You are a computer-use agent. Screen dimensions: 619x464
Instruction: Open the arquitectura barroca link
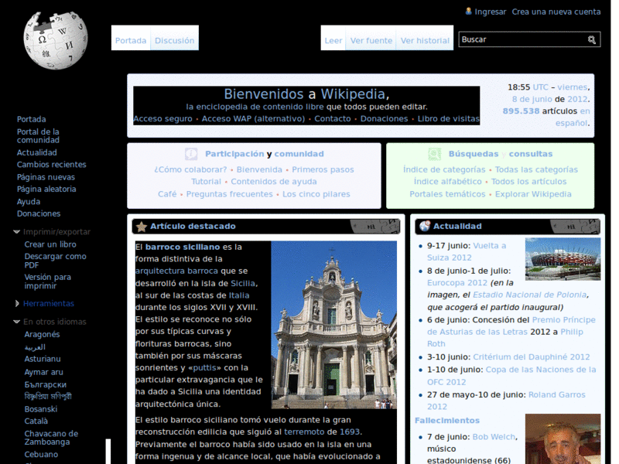pos(176,271)
